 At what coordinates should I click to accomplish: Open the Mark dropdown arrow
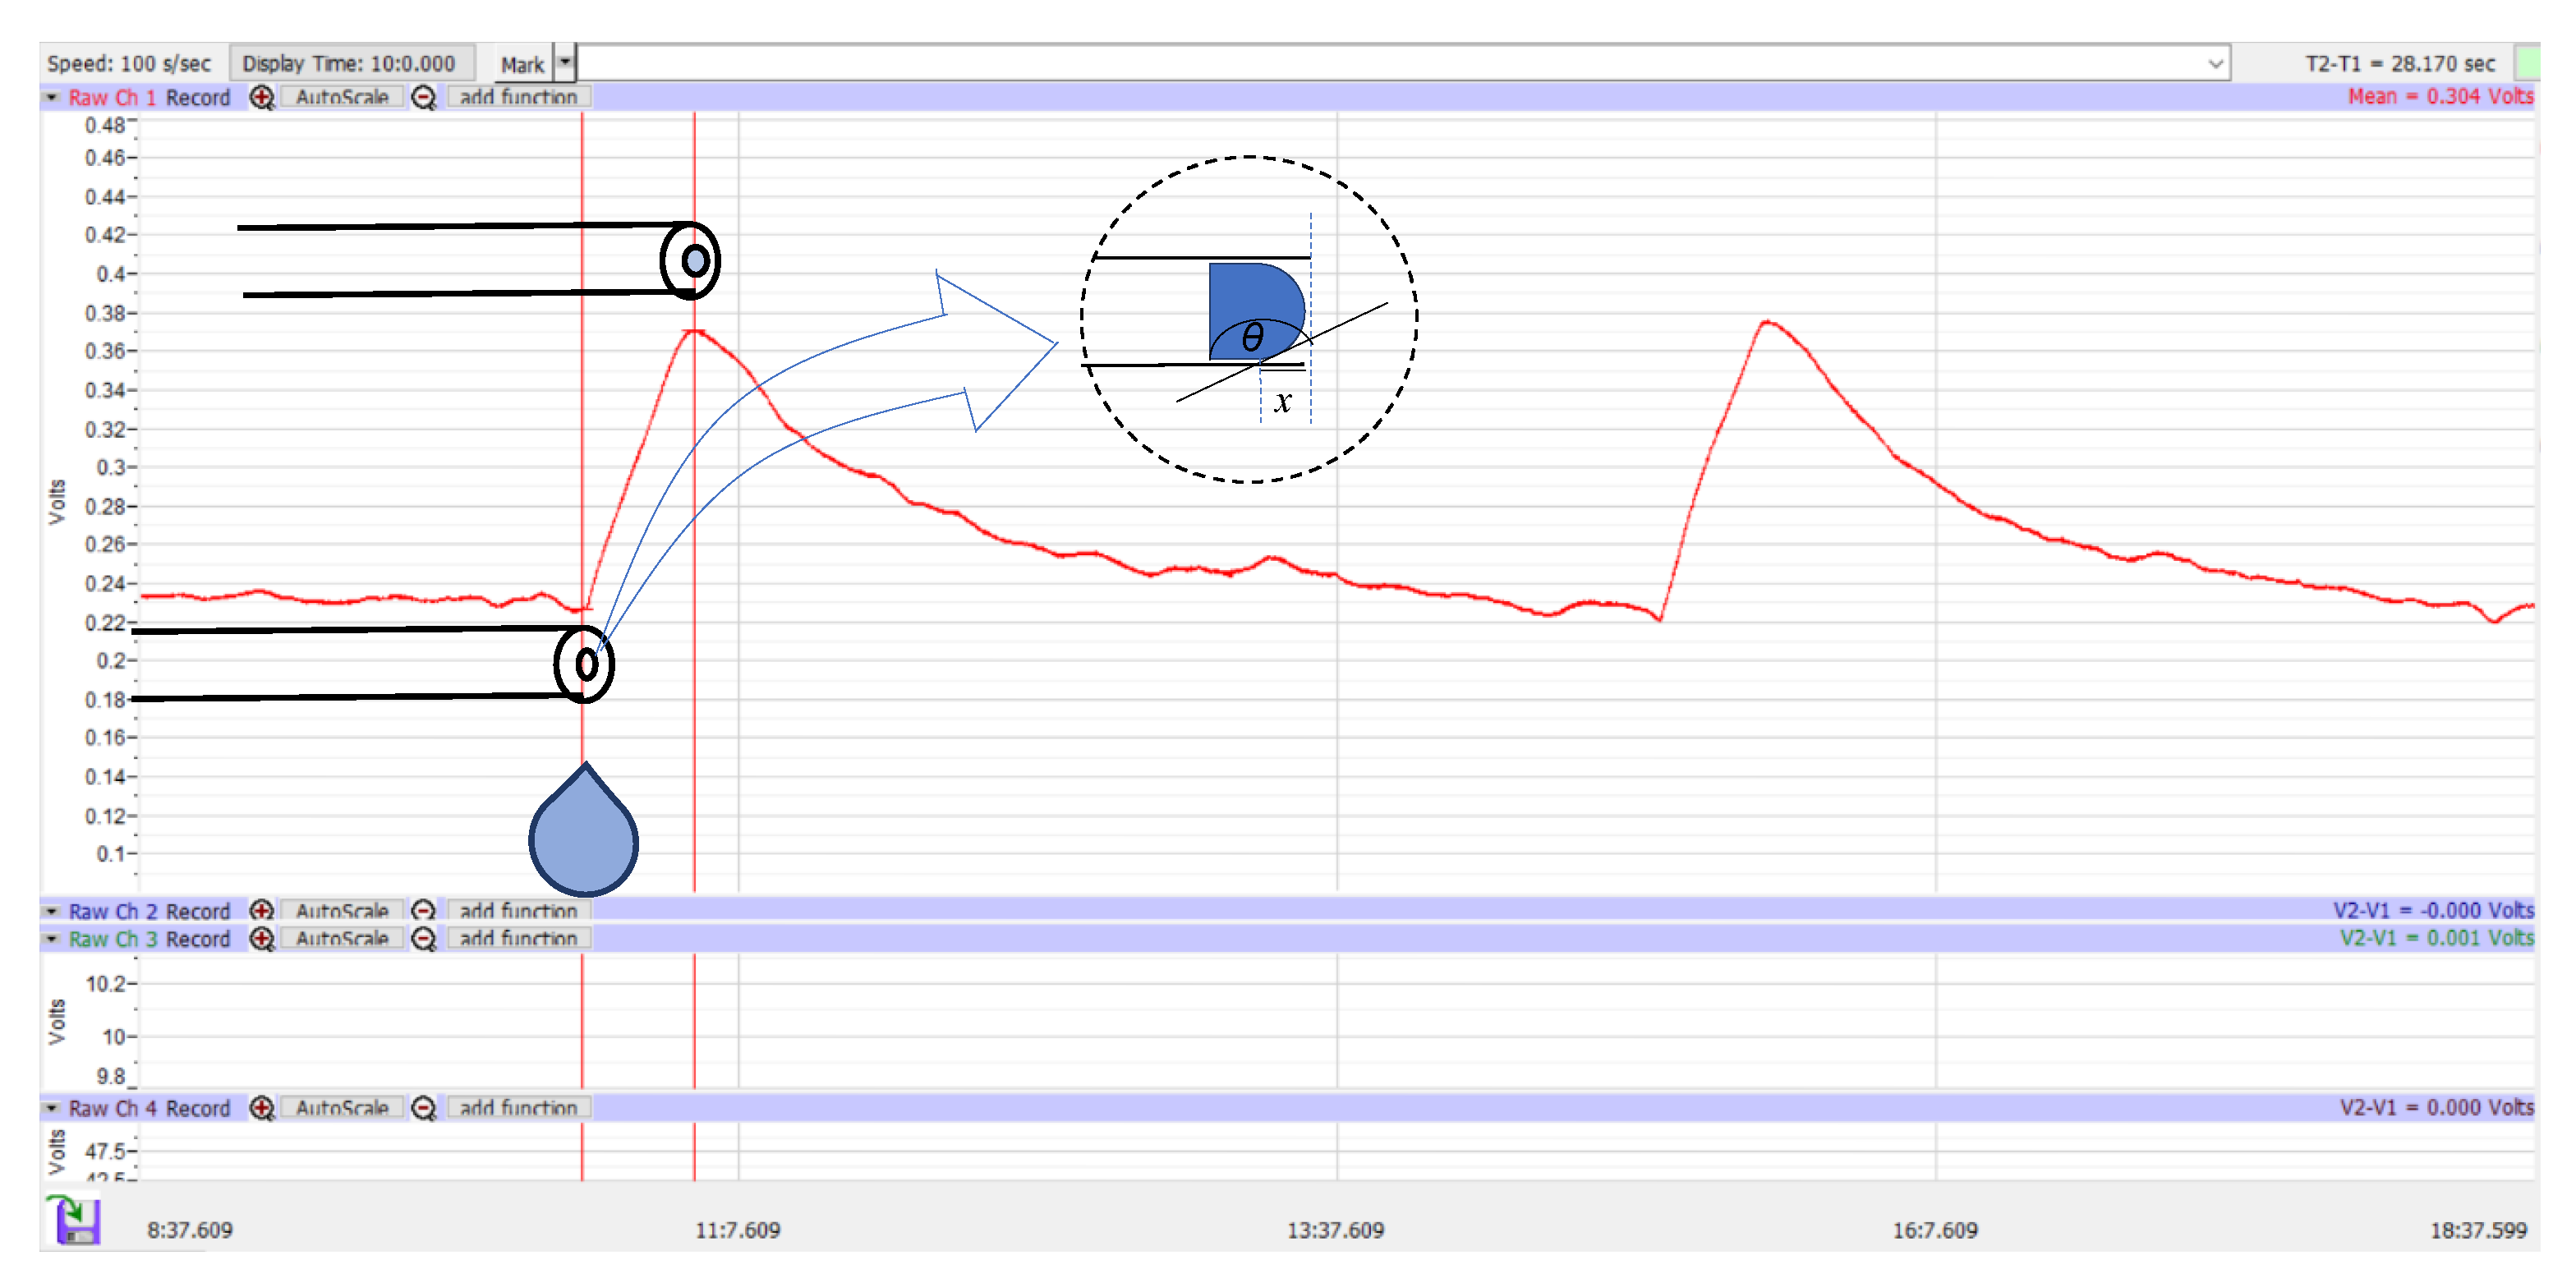[x=565, y=63]
